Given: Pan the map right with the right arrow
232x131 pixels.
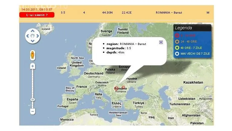Looking at the screenshot, I should click(37, 36).
